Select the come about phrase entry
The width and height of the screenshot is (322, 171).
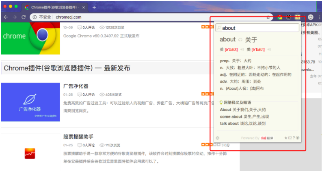click(x=244, y=116)
